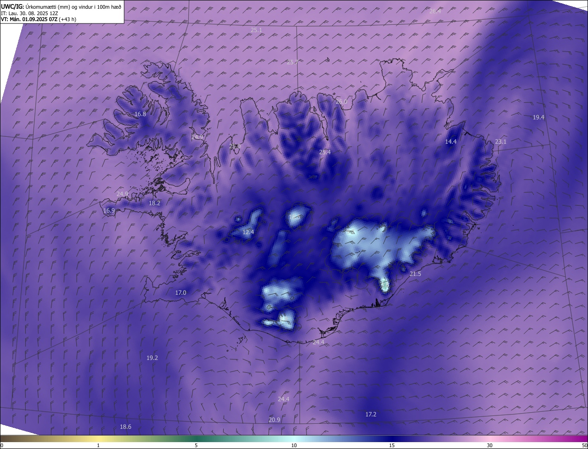
Task: Click the map value 20.9
Action: 274,420
